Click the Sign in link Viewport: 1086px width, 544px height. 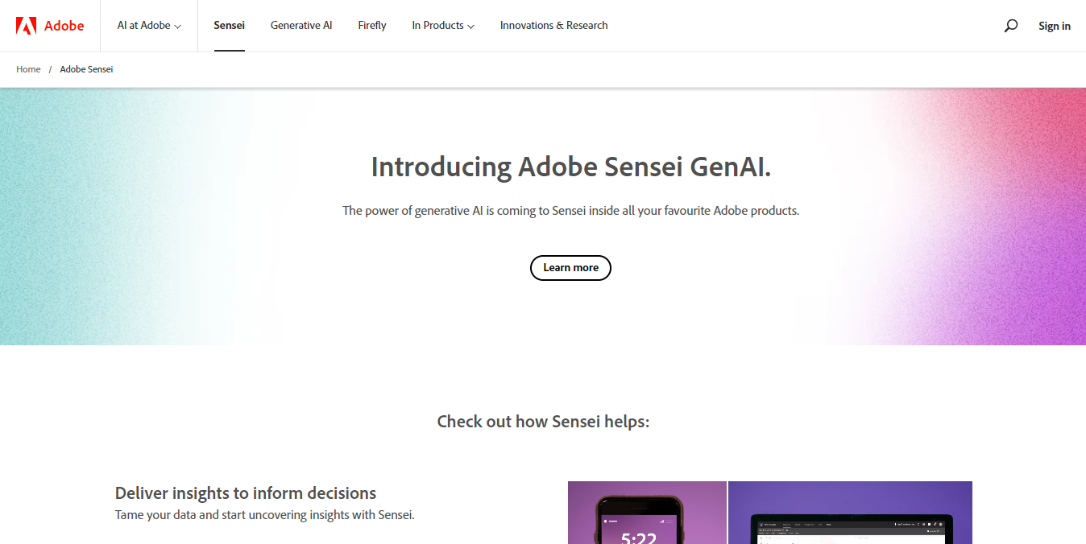1054,26
